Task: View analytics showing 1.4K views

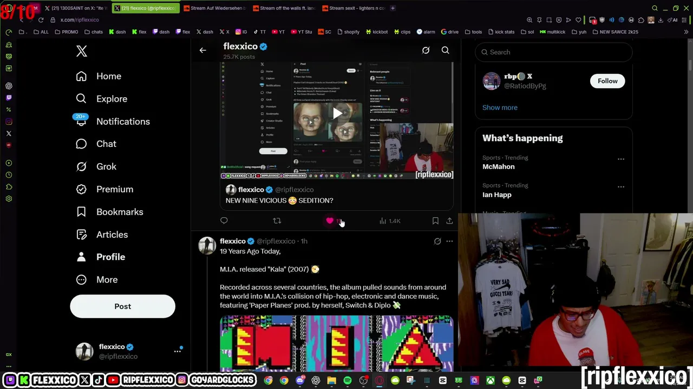Action: [x=390, y=221]
